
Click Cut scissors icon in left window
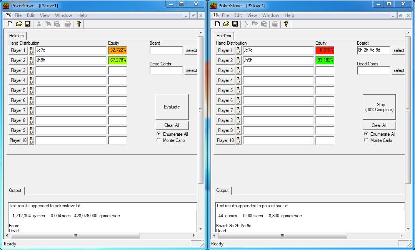click(x=39, y=24)
